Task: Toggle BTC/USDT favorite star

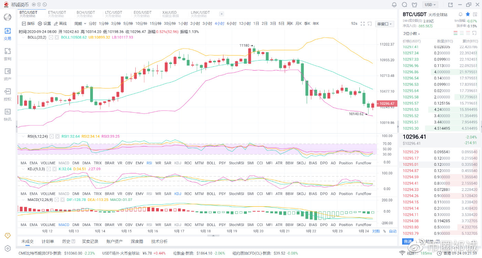Action: tap(468, 14)
